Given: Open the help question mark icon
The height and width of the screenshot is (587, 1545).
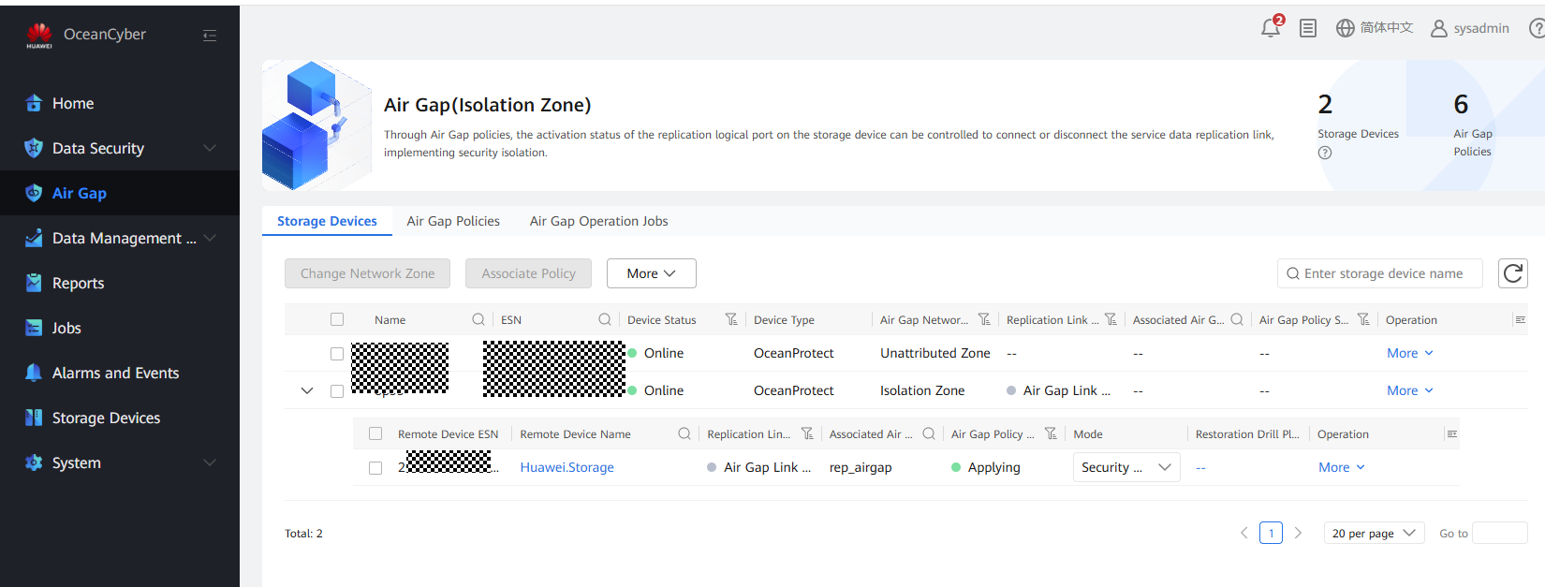Looking at the screenshot, I should coord(1537,28).
